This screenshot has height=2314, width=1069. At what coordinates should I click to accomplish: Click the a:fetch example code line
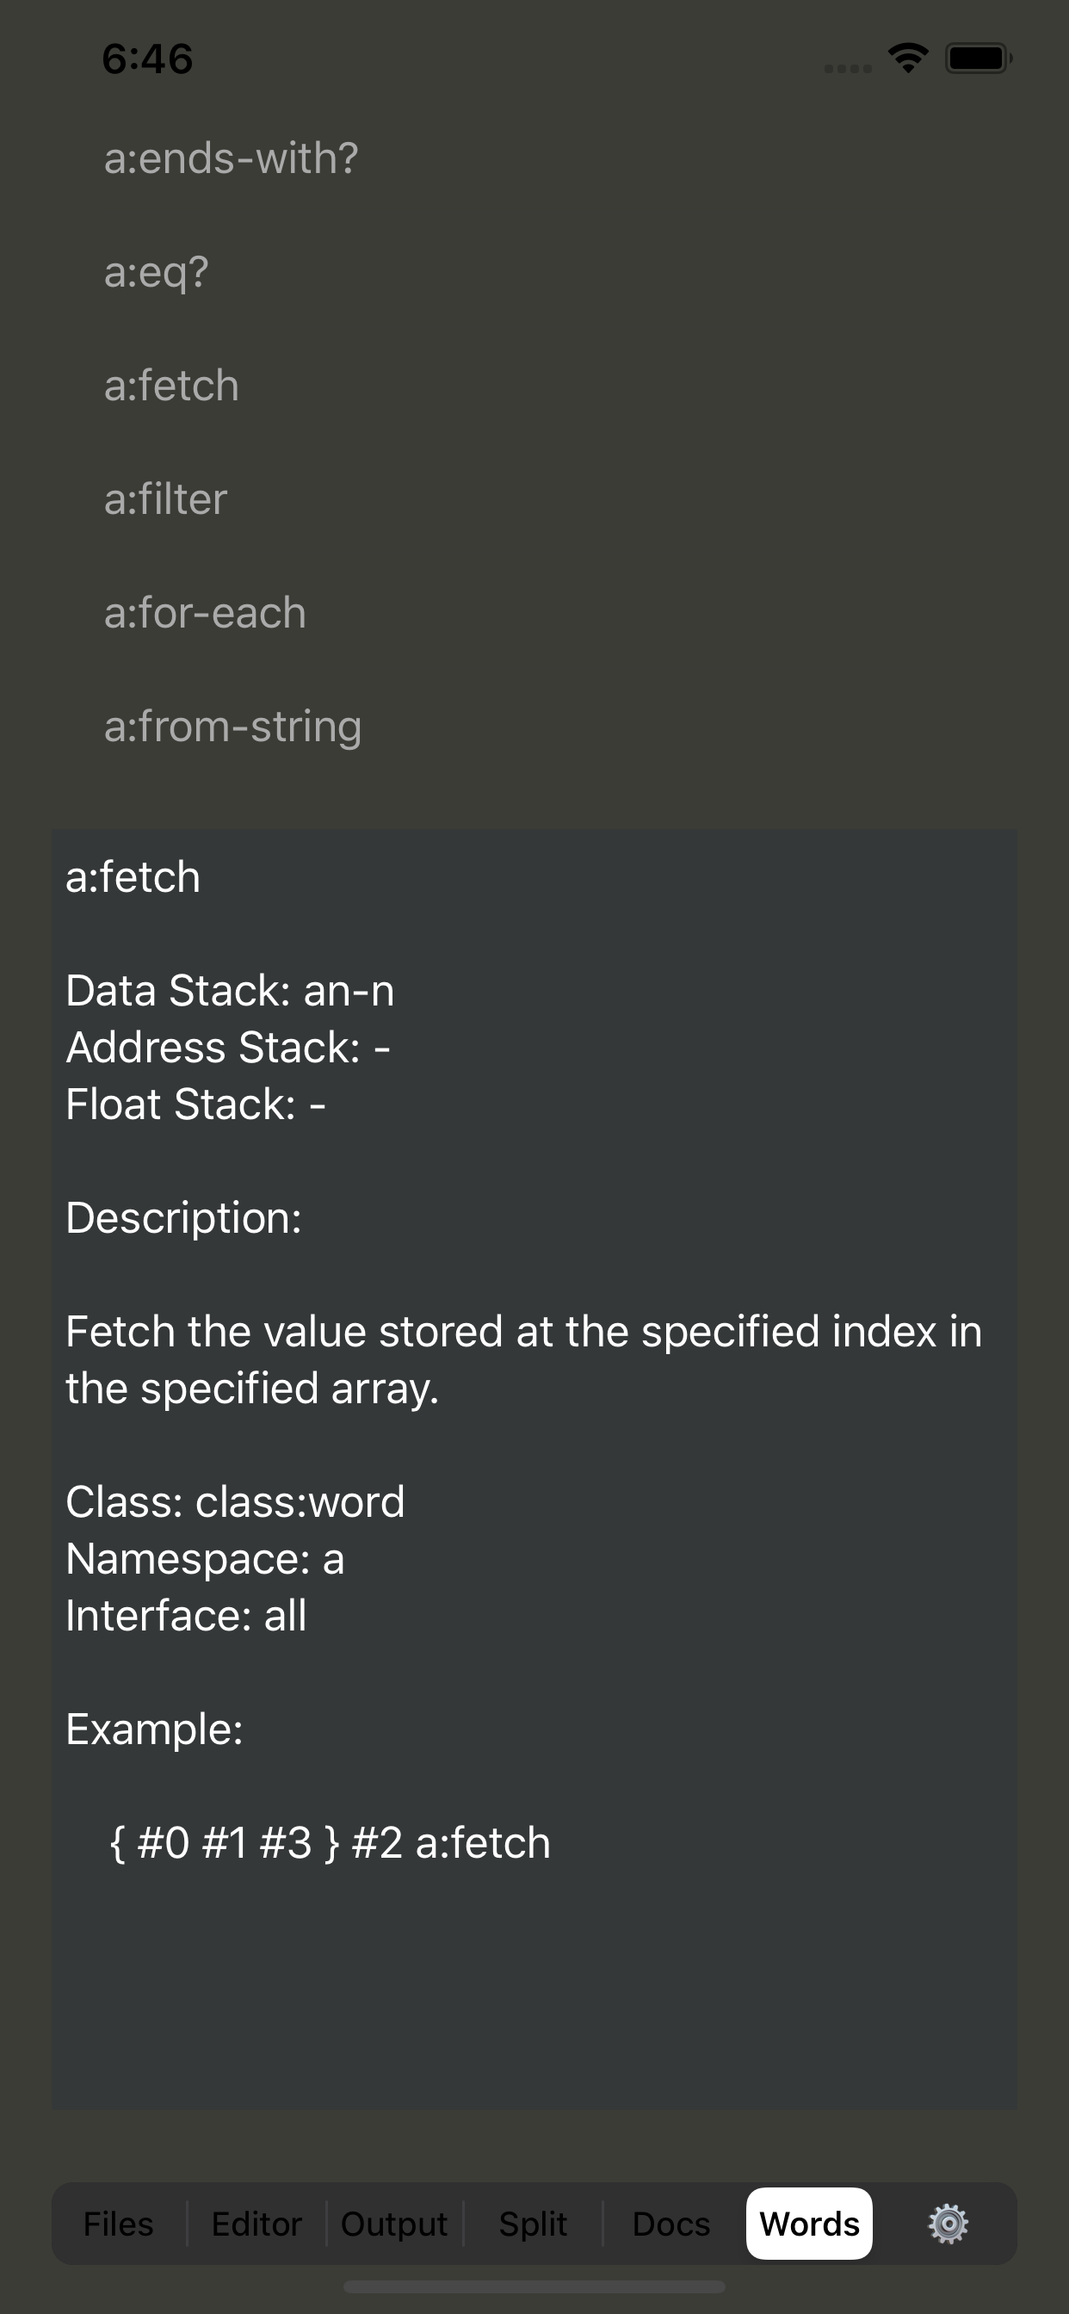pos(330,1842)
